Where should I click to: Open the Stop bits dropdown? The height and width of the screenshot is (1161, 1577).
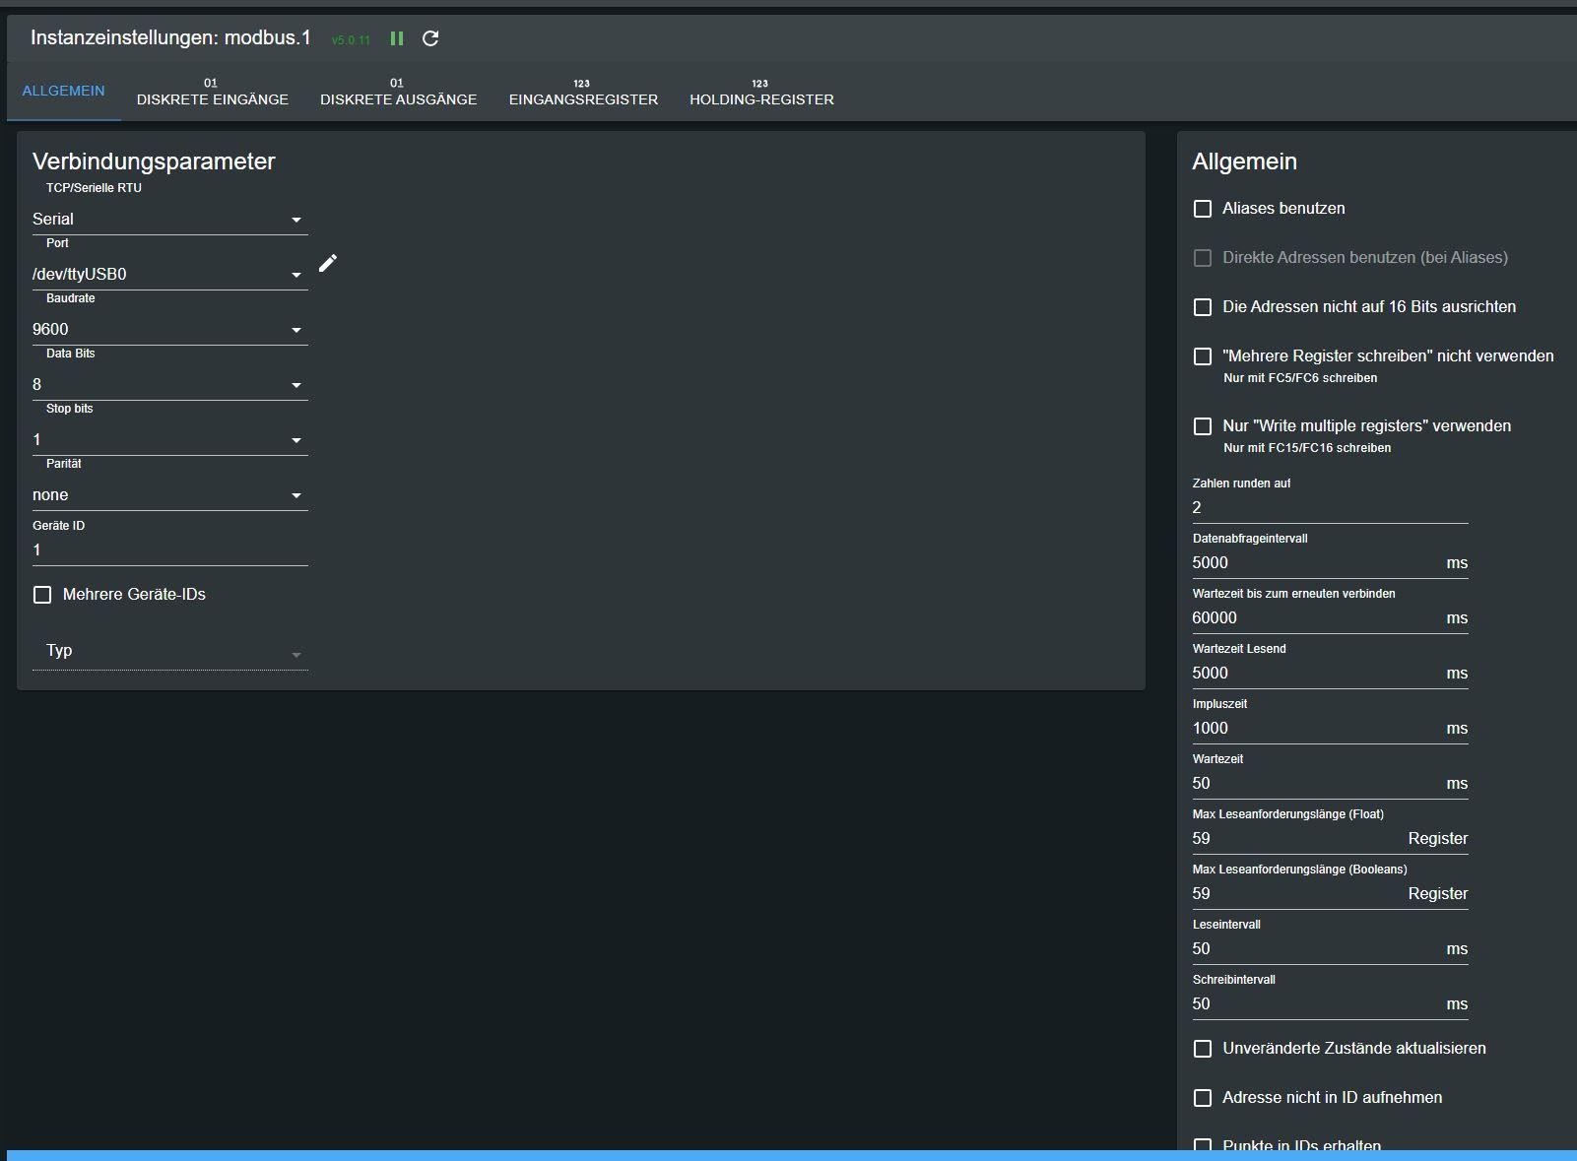pyautogui.click(x=170, y=439)
